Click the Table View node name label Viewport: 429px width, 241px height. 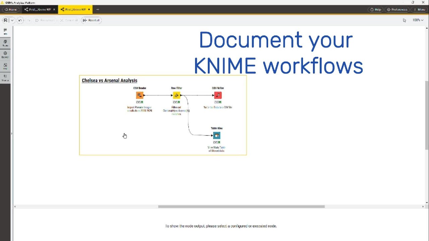[217, 128]
